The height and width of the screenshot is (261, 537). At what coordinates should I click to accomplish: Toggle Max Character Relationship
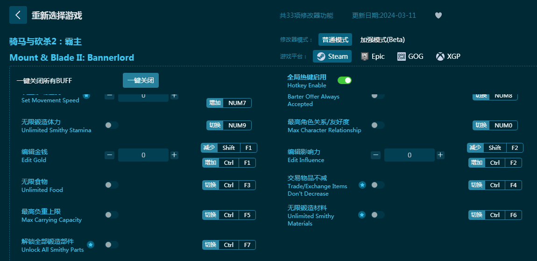(x=378, y=125)
